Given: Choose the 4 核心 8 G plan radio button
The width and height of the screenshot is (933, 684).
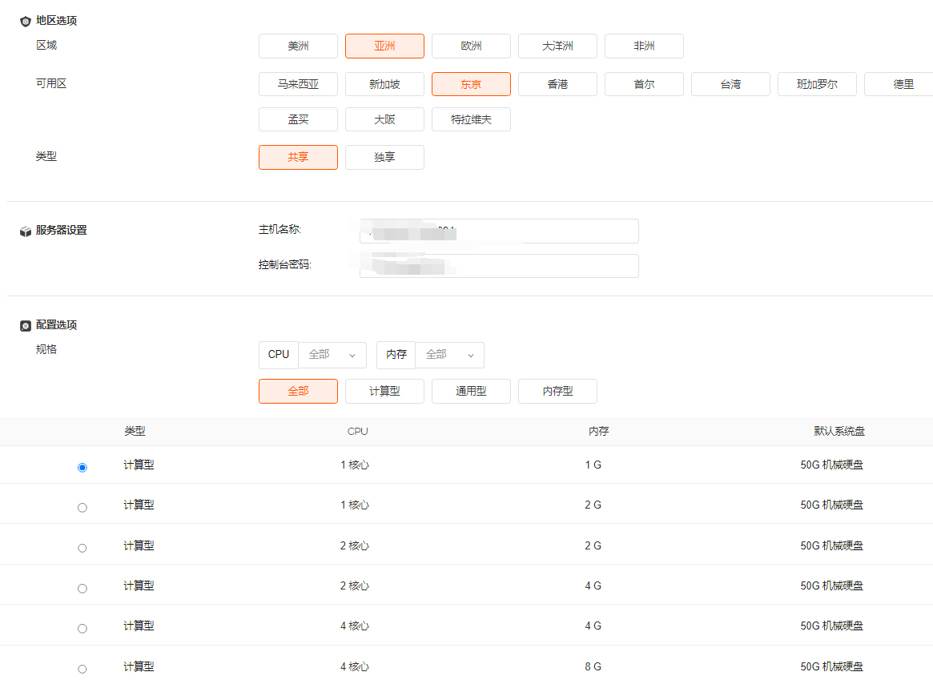Looking at the screenshot, I should 82,669.
